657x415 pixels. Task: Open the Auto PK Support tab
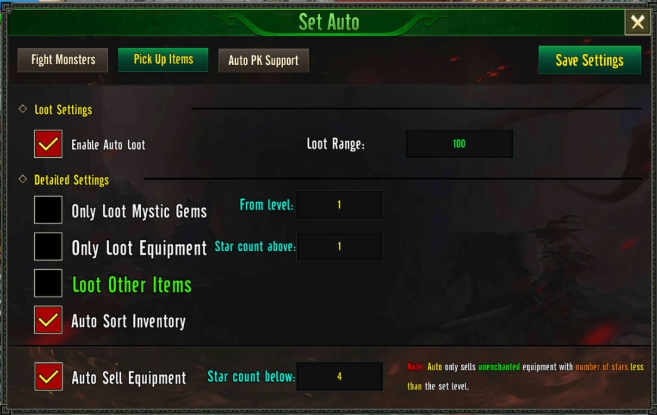click(x=263, y=60)
